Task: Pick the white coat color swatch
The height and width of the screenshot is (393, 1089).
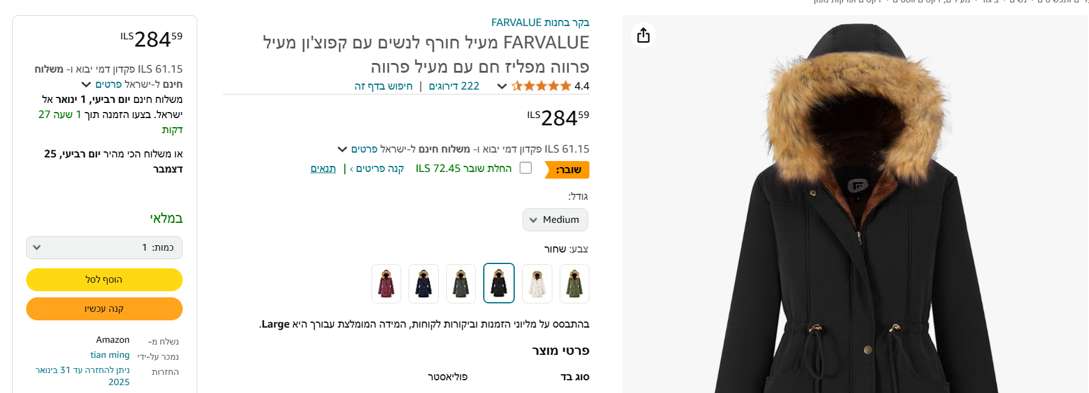Action: (x=537, y=283)
